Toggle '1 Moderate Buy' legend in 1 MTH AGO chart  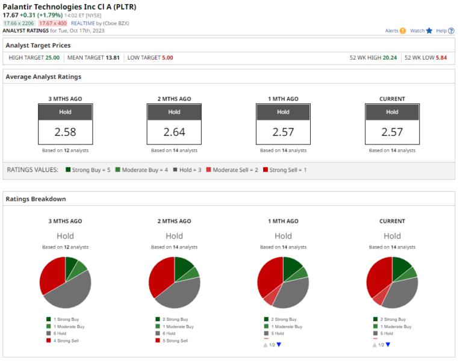tap(284, 326)
